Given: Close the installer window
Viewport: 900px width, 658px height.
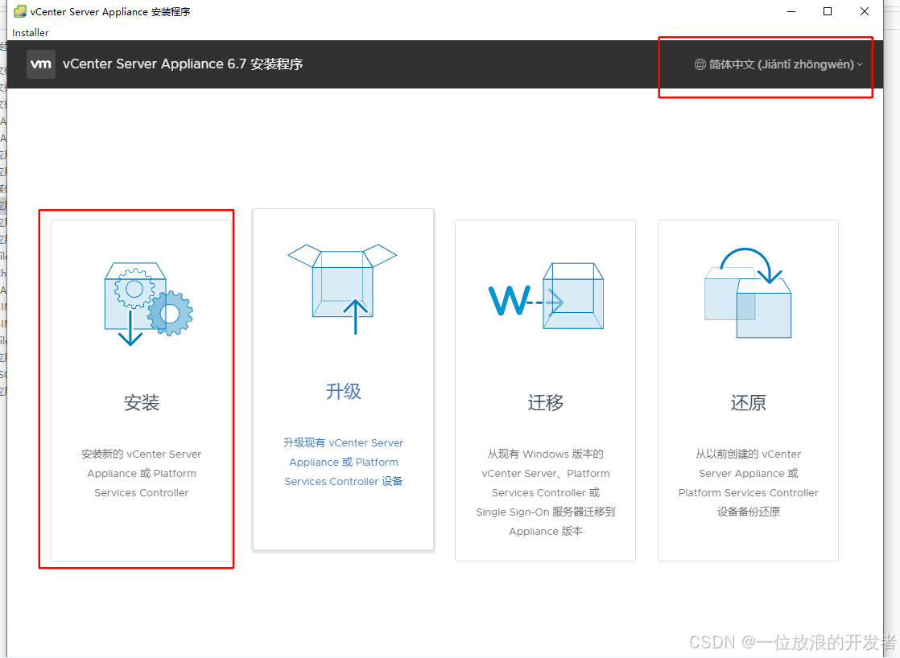Looking at the screenshot, I should [x=865, y=11].
